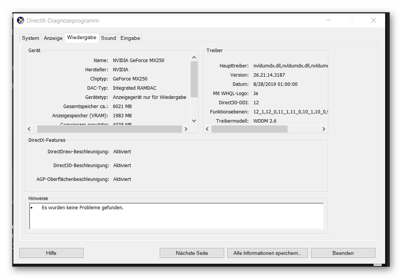Click Beenden to exit
The width and height of the screenshot is (402, 279).
pos(343,253)
